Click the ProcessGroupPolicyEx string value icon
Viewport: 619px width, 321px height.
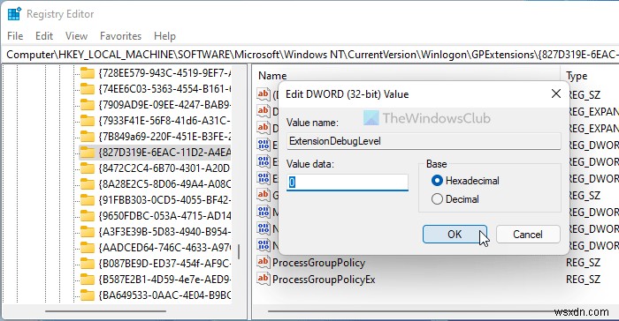click(x=263, y=279)
